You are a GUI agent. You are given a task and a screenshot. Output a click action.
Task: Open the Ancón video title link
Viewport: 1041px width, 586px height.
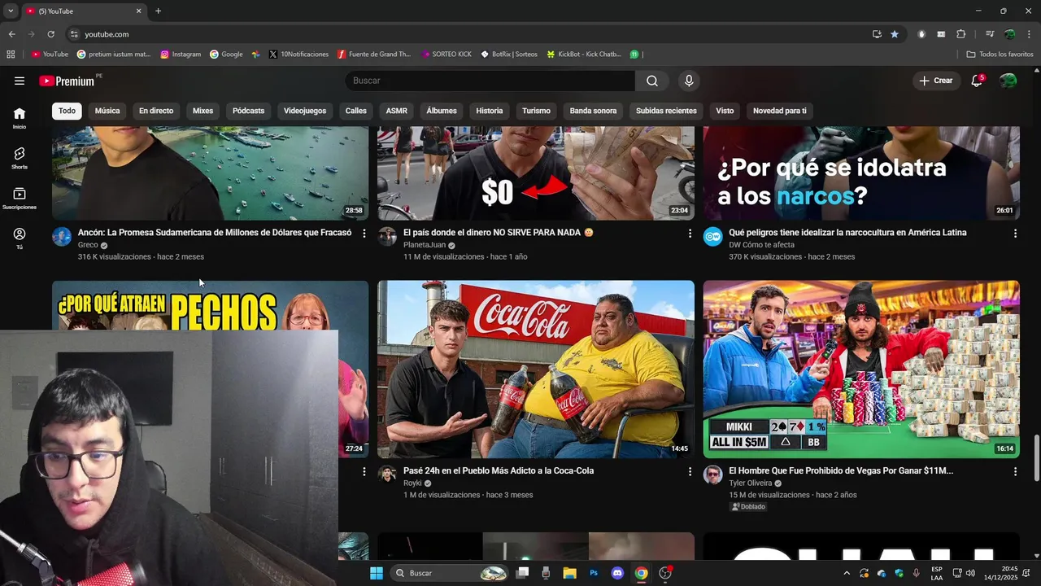tap(215, 233)
